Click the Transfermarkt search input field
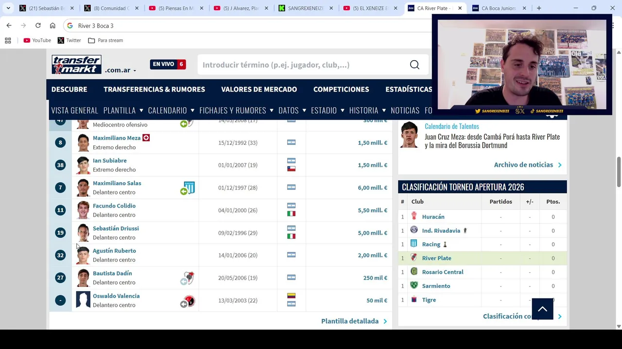Image resolution: width=622 pixels, height=349 pixels. 304,65
